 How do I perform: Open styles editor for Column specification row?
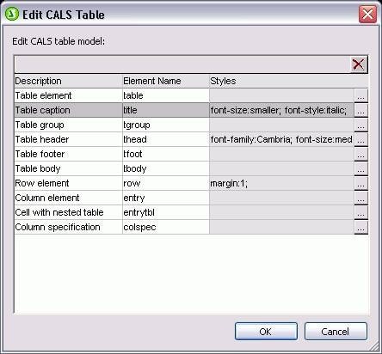click(361, 227)
